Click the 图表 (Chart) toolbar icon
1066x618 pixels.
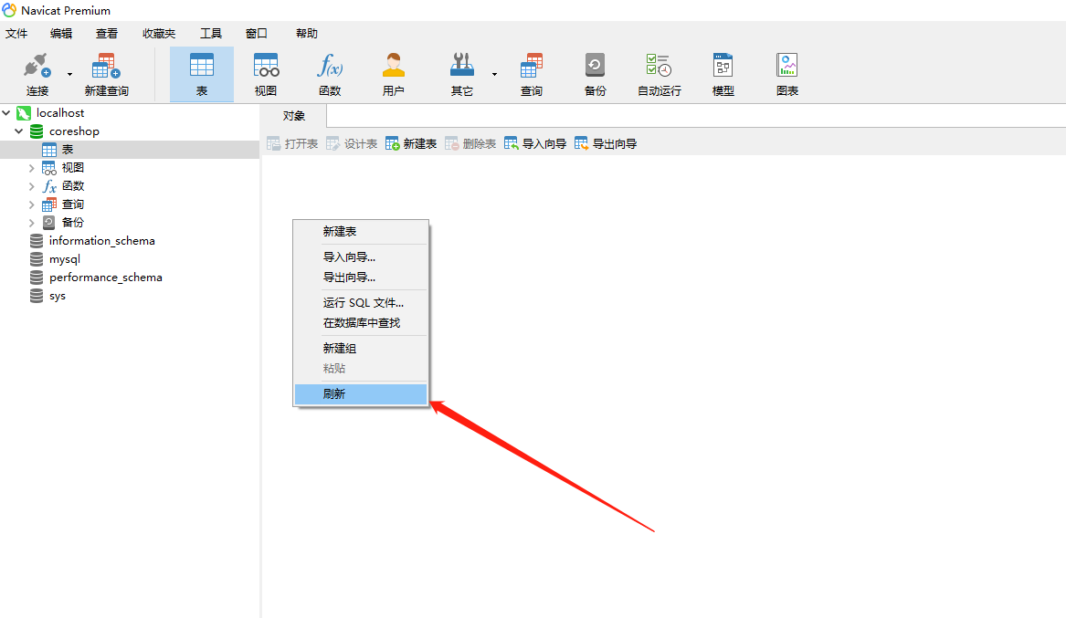(786, 68)
